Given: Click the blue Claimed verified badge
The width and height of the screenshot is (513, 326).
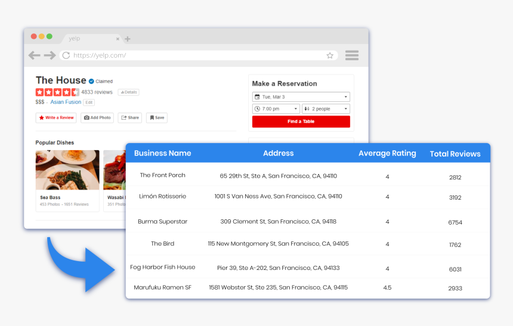Looking at the screenshot, I should 92,82.
